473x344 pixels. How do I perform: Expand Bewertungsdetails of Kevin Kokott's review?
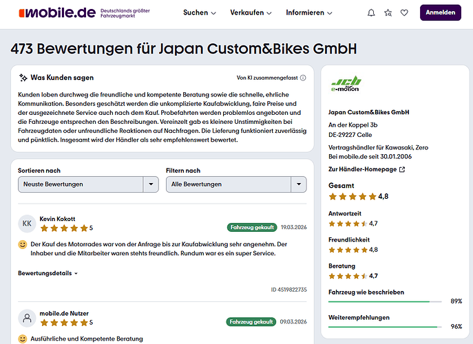[48, 273]
